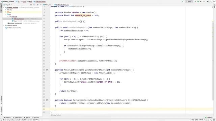Toggle the Structure side tool tab
Screen dimensions: 216x121
pyautogui.click(x=1, y=111)
